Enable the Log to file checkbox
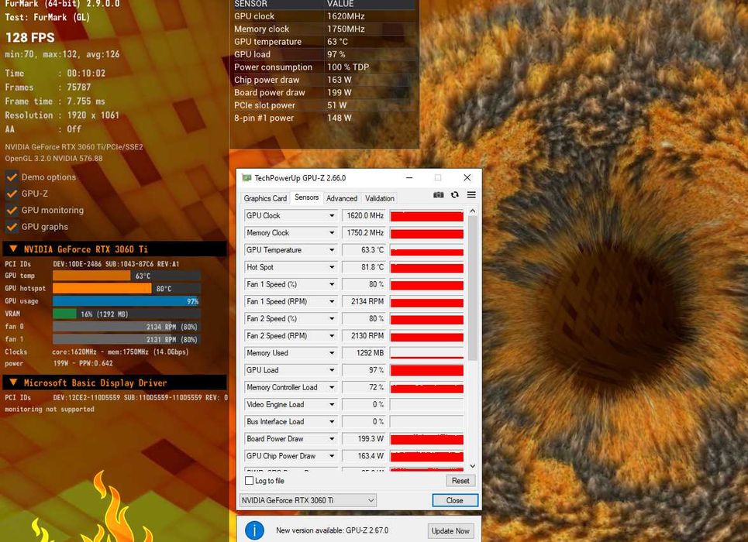Image resolution: width=748 pixels, height=542 pixels. (249, 481)
